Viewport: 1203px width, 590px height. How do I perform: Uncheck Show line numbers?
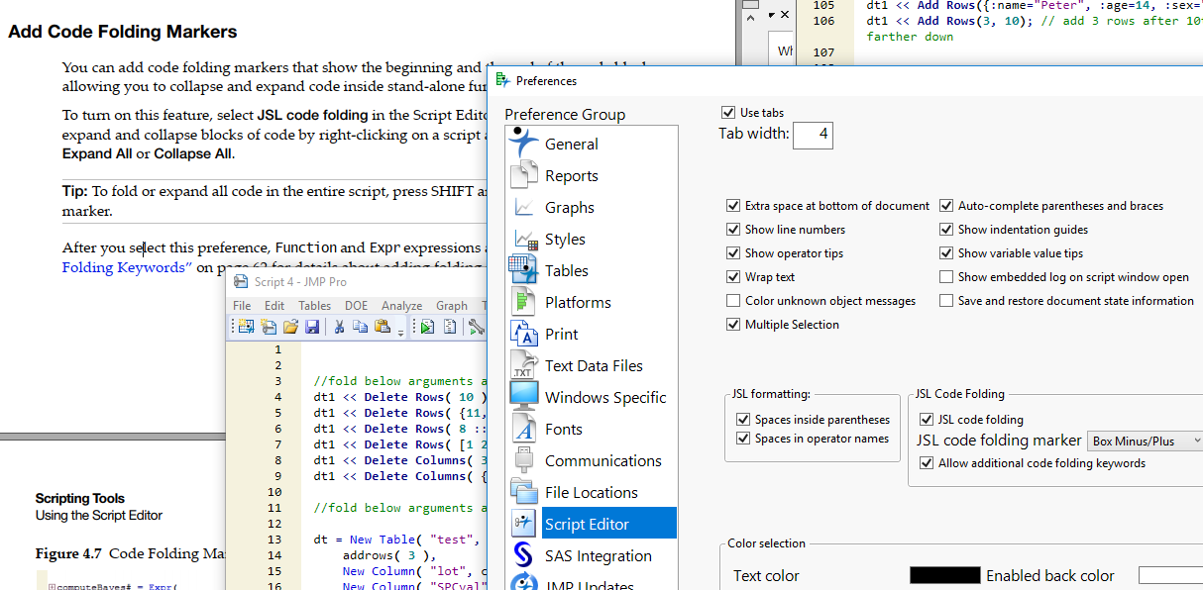734,229
